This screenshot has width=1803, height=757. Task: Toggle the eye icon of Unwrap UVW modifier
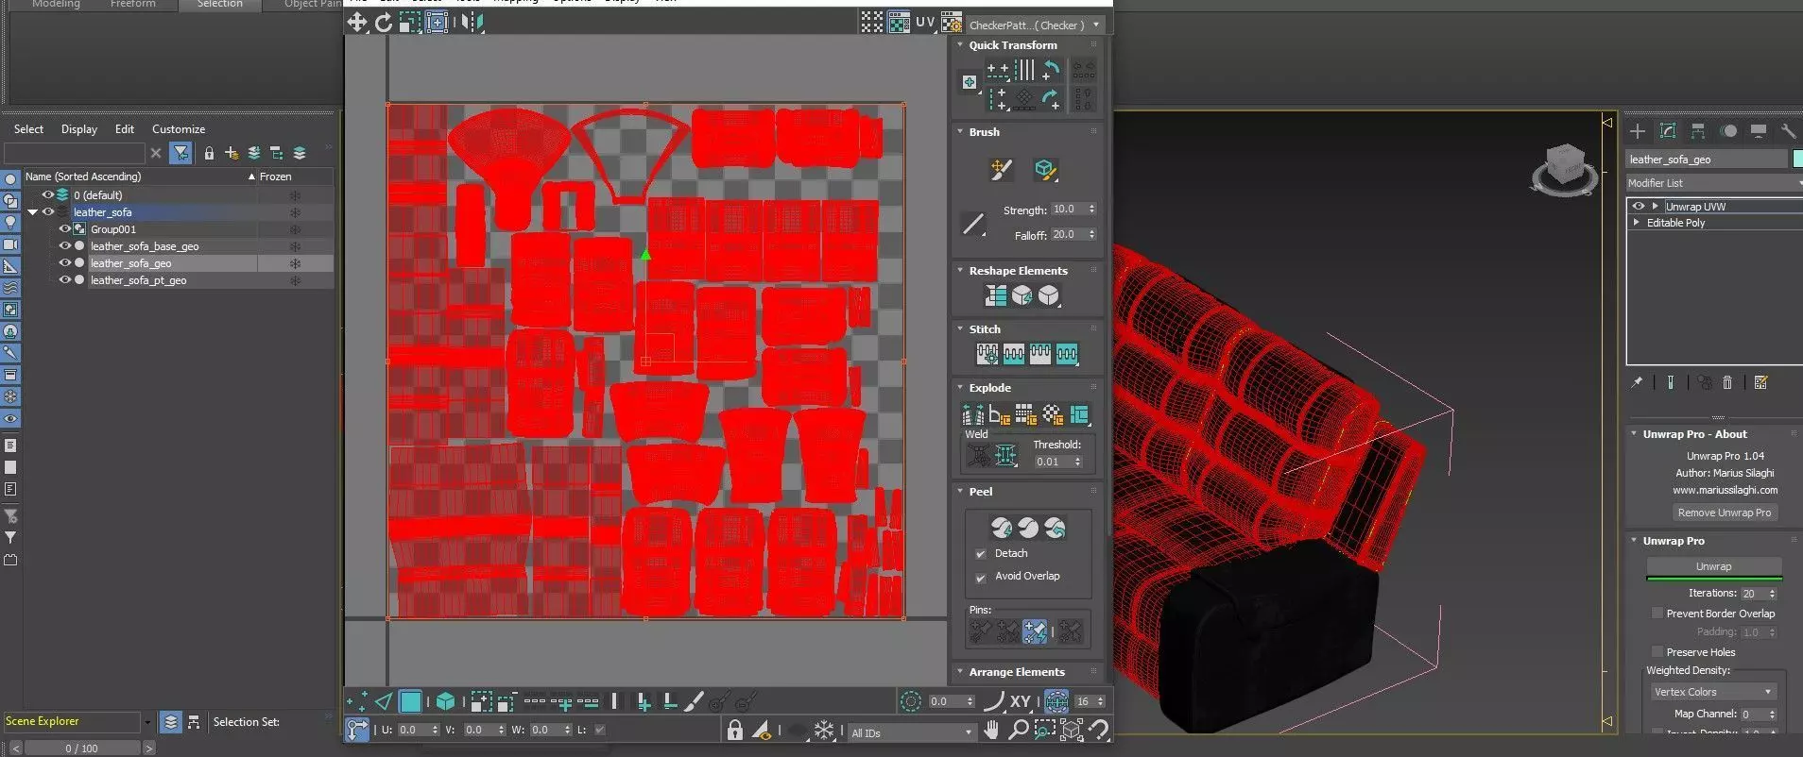click(x=1639, y=206)
